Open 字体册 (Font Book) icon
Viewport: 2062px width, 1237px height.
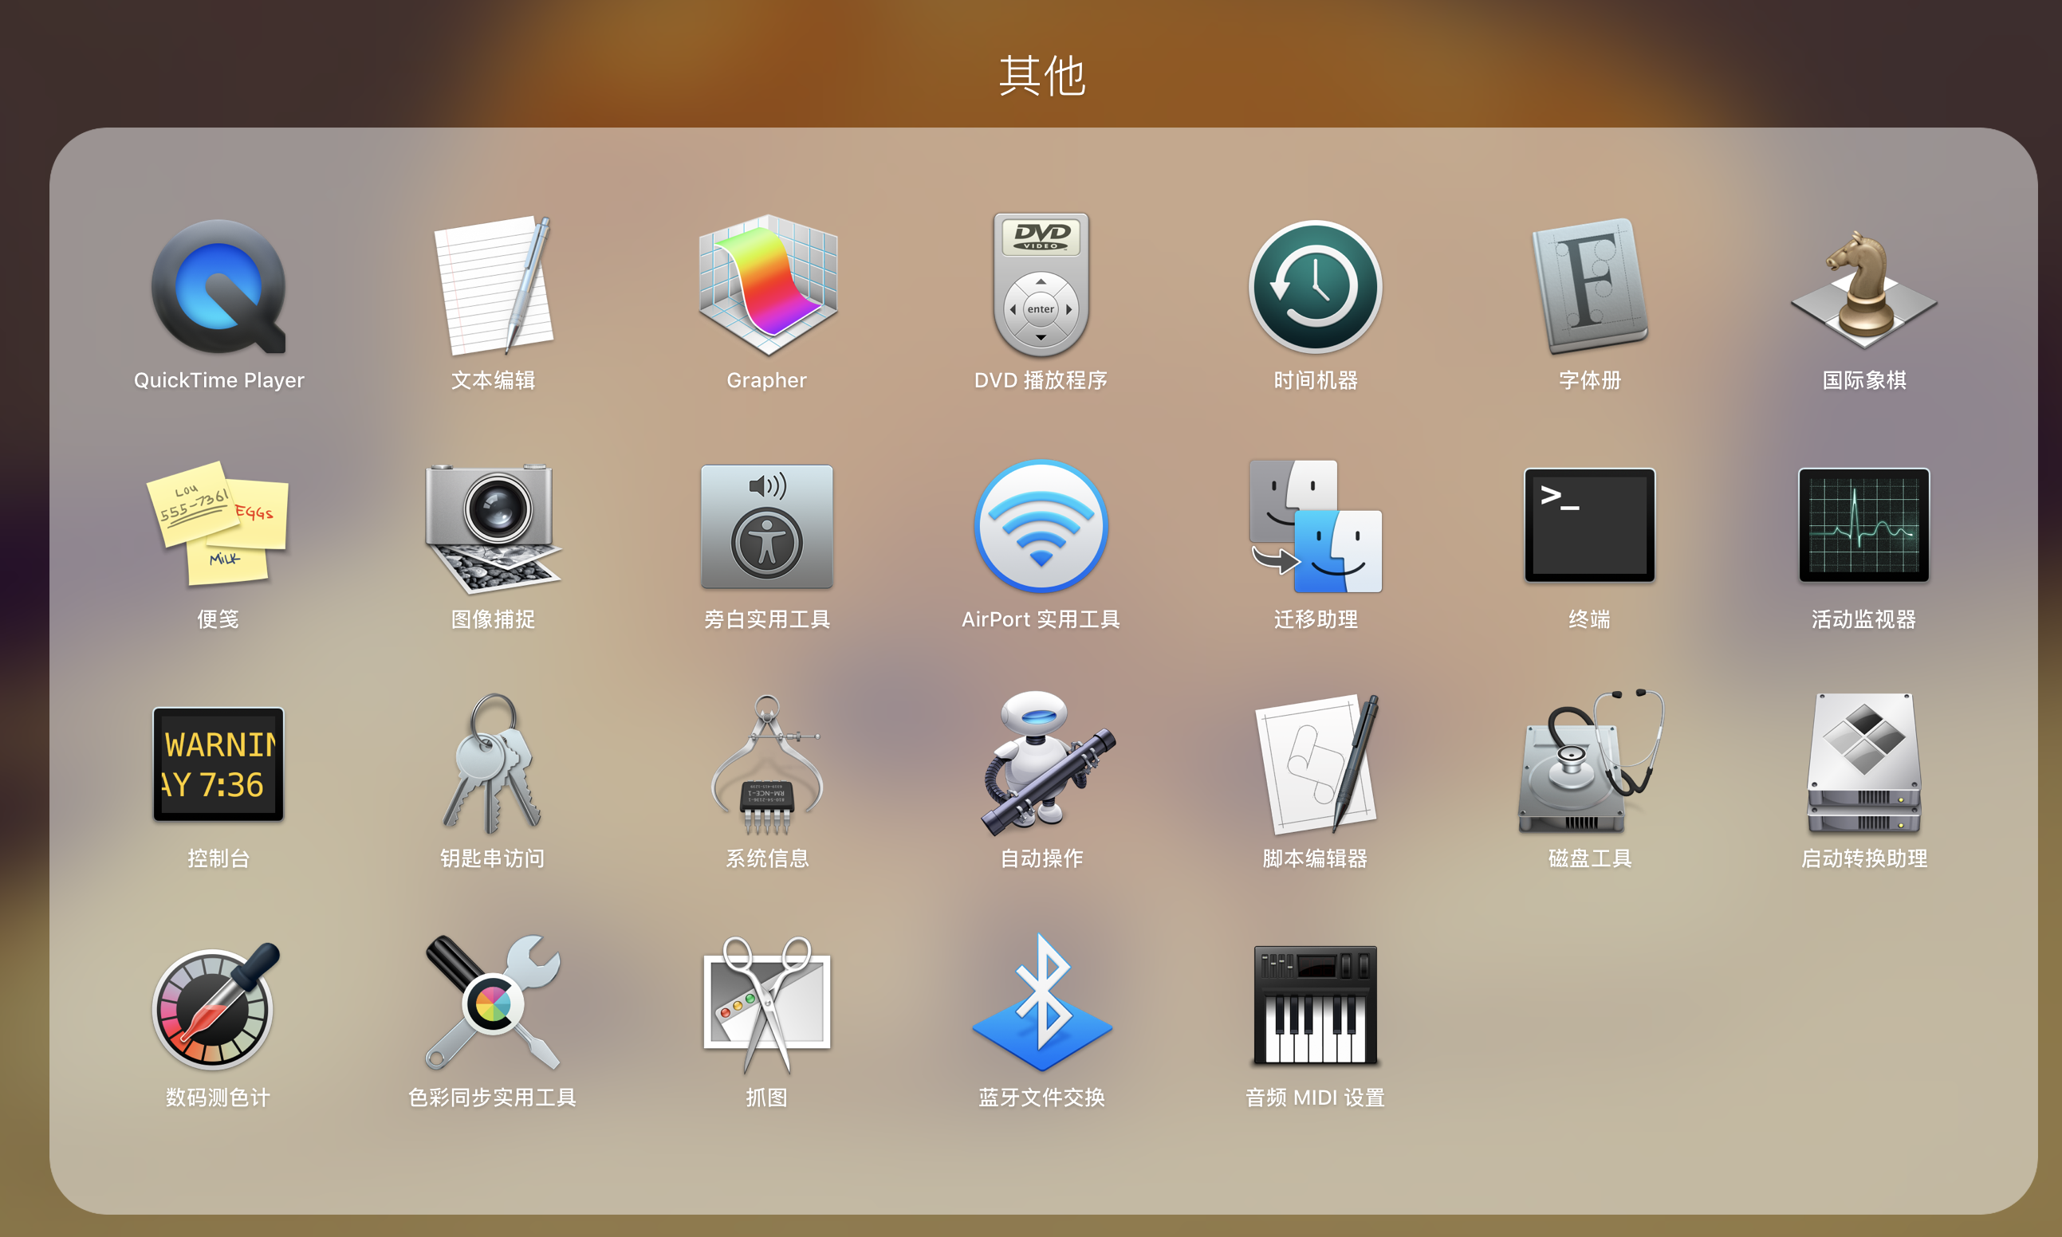pyautogui.click(x=1589, y=286)
